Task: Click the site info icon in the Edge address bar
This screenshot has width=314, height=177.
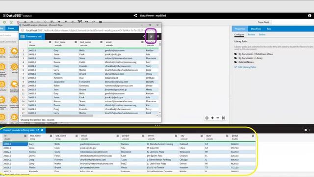Action: [x=23, y=30]
